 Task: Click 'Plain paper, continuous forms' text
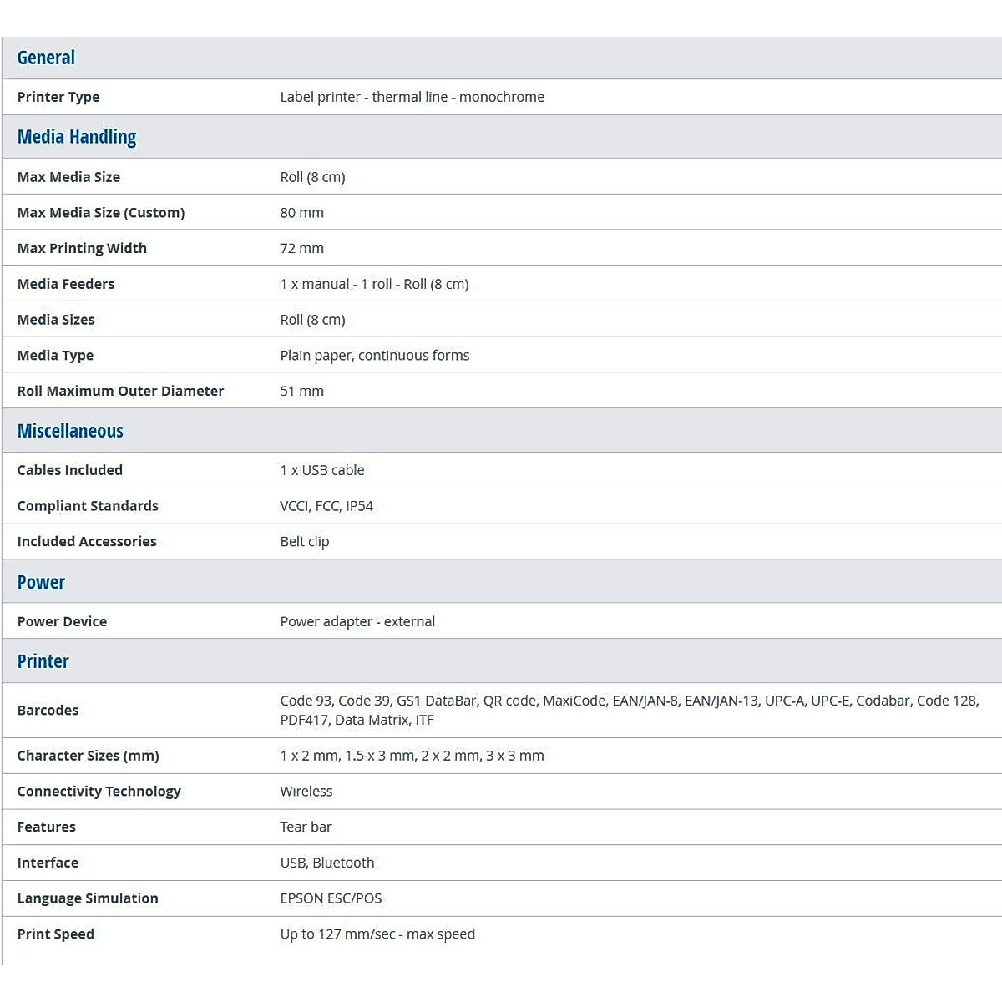coord(374,355)
